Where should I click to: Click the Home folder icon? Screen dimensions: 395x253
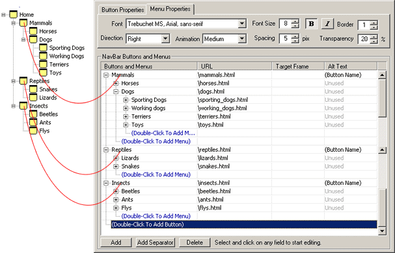click(x=14, y=14)
